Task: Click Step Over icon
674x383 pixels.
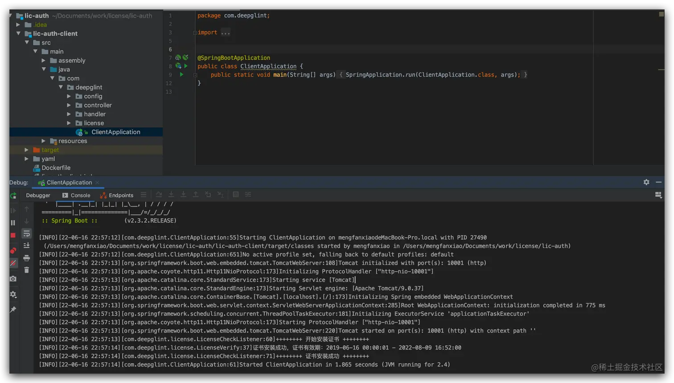Action: click(159, 195)
